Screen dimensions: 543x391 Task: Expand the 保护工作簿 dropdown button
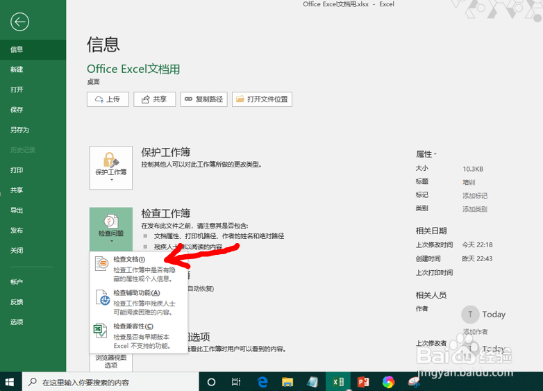click(x=111, y=167)
